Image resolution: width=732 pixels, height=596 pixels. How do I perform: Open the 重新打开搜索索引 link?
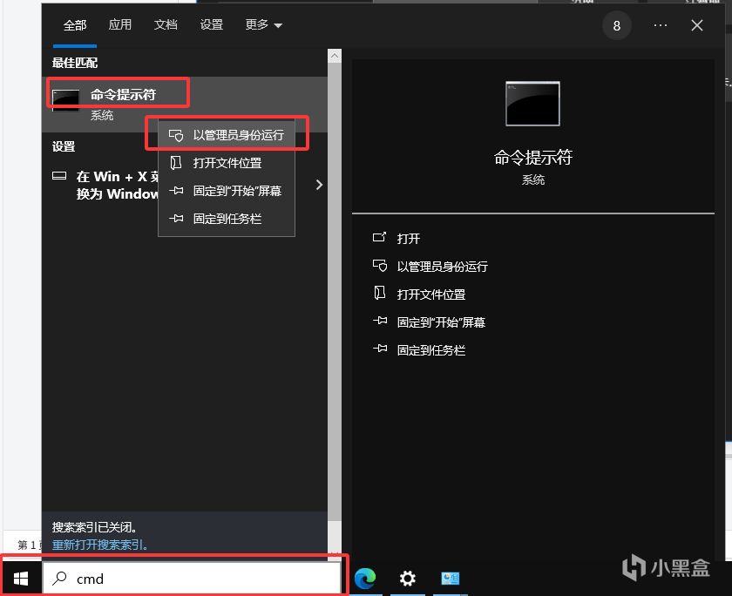[x=100, y=545]
